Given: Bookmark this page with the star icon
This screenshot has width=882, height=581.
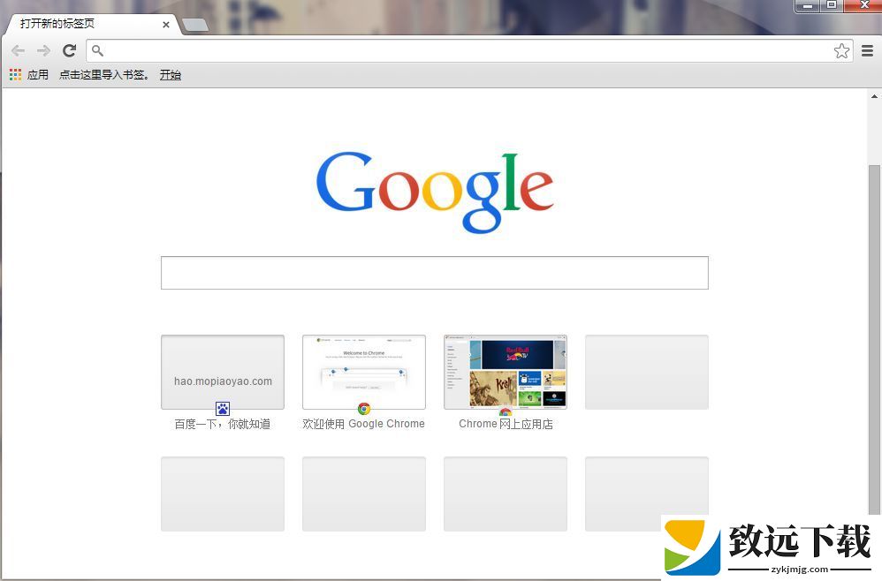Looking at the screenshot, I should point(841,51).
